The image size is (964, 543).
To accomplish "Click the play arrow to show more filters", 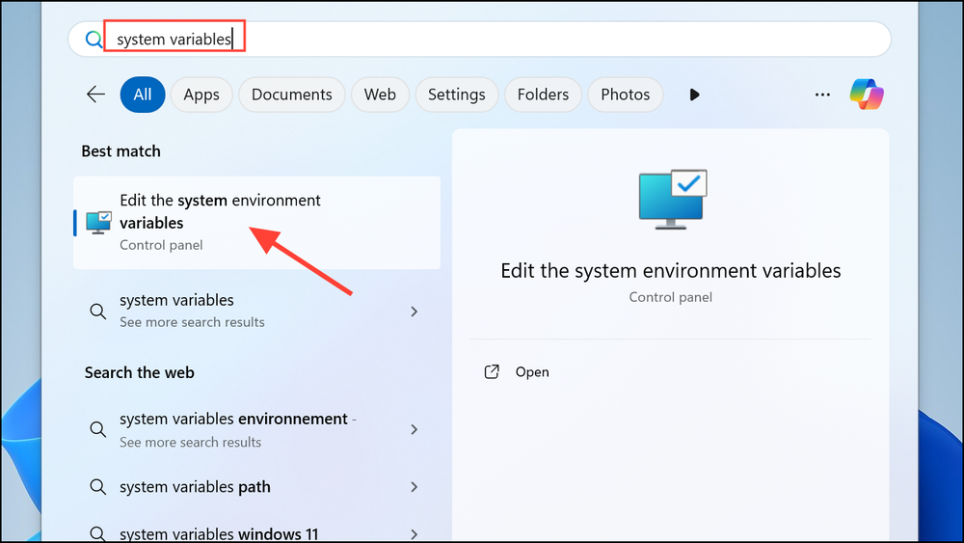I will pyautogui.click(x=694, y=95).
